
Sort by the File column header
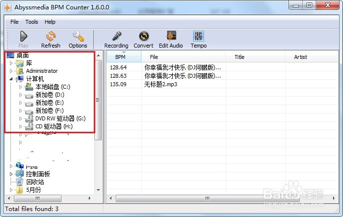tap(183, 57)
